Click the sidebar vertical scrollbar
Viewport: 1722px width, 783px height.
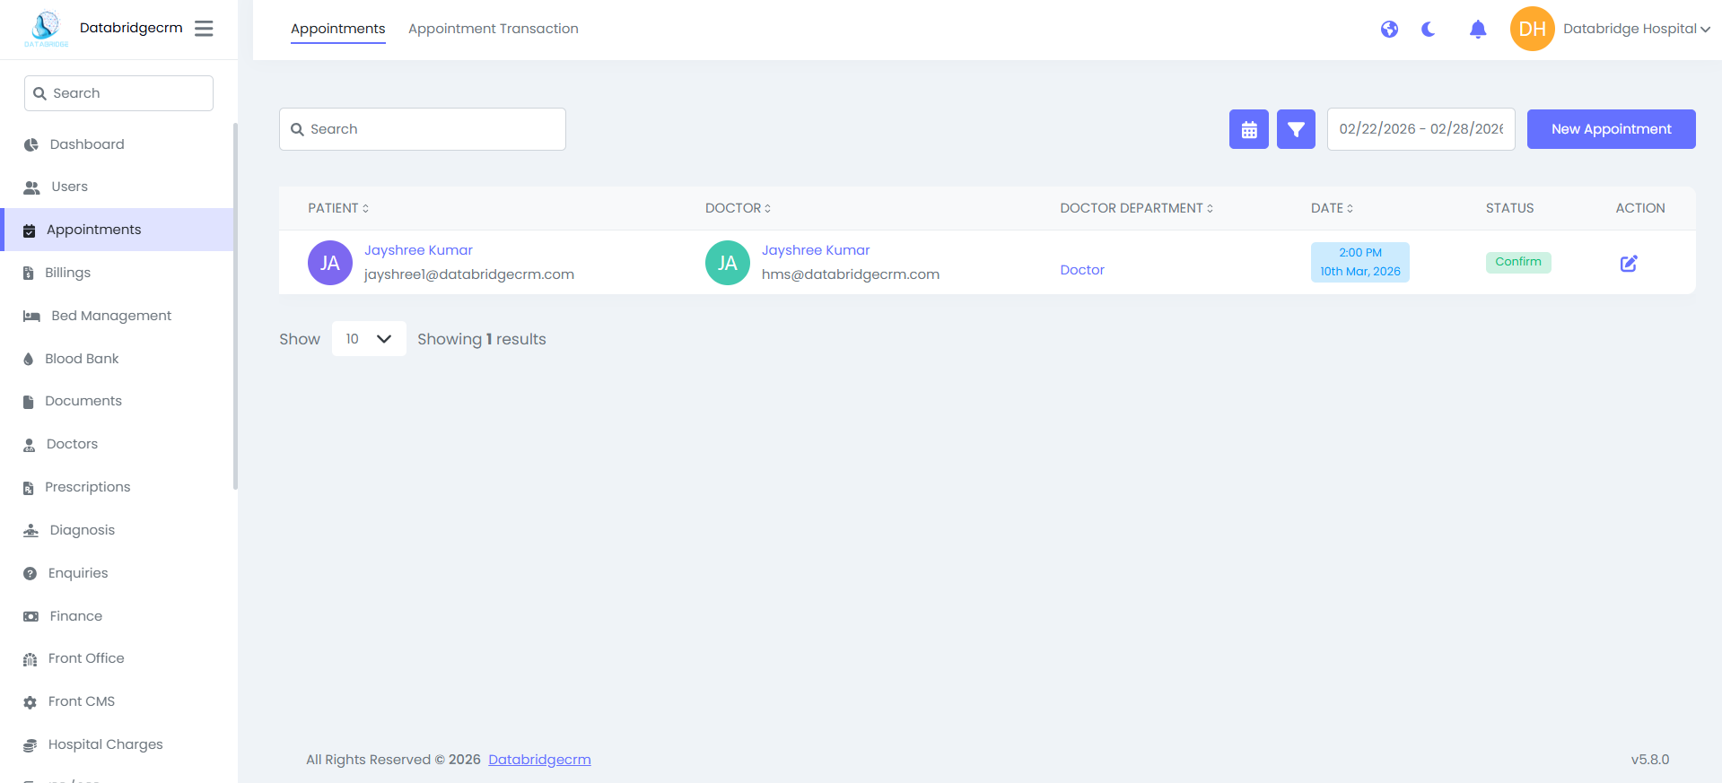[235, 305]
